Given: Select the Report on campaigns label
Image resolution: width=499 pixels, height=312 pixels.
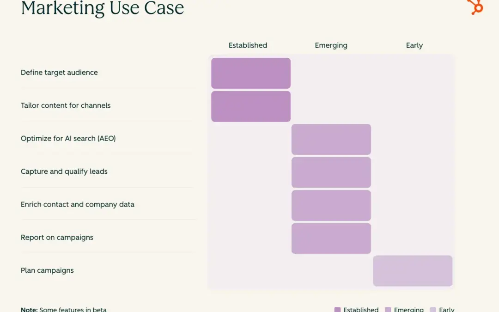Looking at the screenshot, I should [x=57, y=238].
